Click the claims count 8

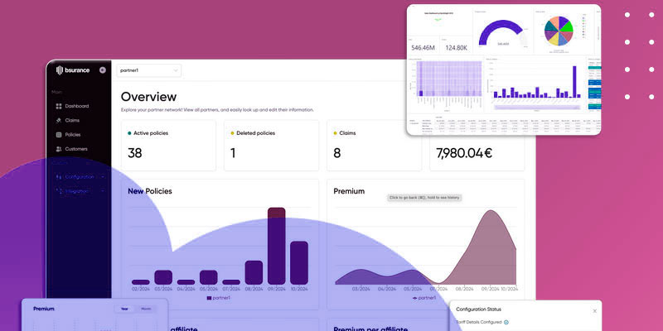[x=336, y=153]
